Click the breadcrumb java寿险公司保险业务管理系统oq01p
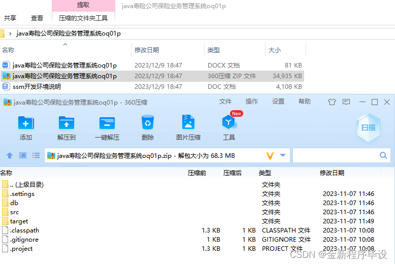395x264 pixels. [x=69, y=34]
